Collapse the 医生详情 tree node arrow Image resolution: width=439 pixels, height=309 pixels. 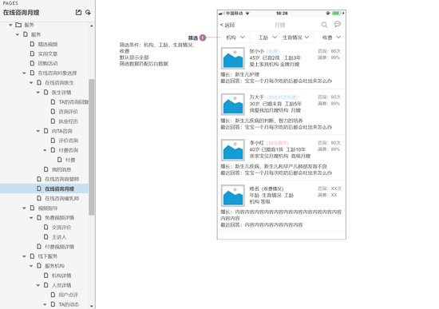coord(38,93)
